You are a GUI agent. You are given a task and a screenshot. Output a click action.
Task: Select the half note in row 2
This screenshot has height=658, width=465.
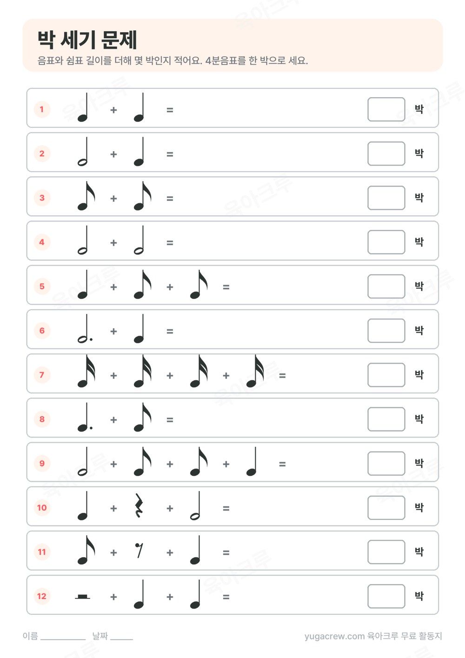[x=83, y=152]
